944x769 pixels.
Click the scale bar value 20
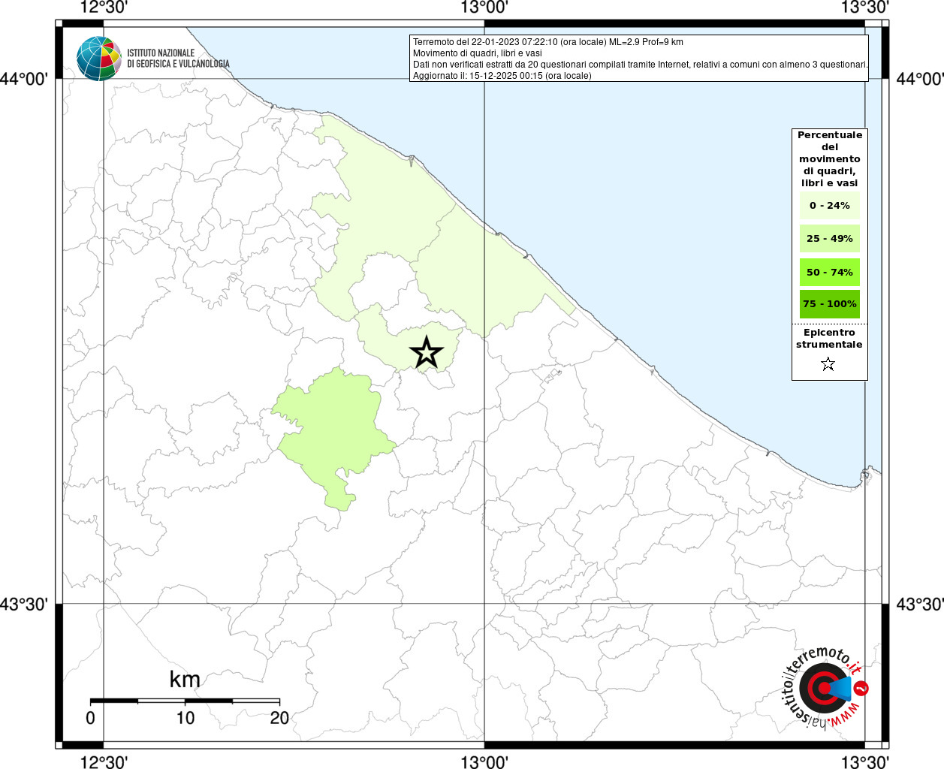tap(279, 717)
